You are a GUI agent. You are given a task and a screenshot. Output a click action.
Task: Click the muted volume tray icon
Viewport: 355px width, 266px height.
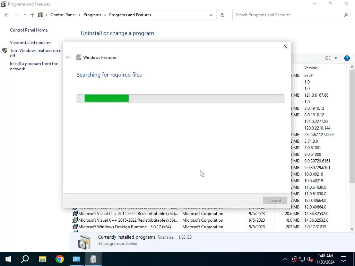point(310,259)
